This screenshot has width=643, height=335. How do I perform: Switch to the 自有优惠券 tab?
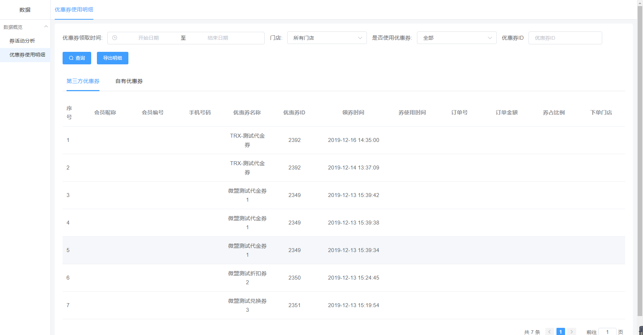click(x=129, y=81)
